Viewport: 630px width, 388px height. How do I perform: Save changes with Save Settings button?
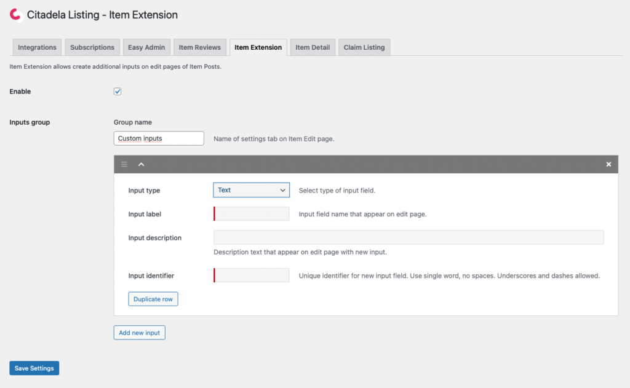(x=34, y=368)
